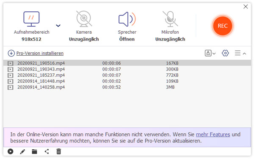
Task: Click the download circle icon beside Pro-Version
Action: click(11, 53)
